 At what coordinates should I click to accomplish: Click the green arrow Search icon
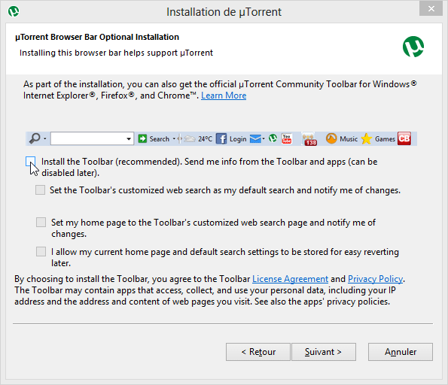[142, 138]
